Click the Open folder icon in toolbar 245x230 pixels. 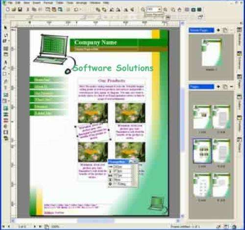[x=14, y=9]
